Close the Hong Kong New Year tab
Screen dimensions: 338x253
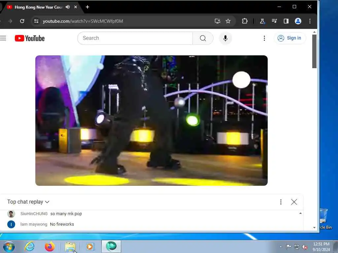76,7
